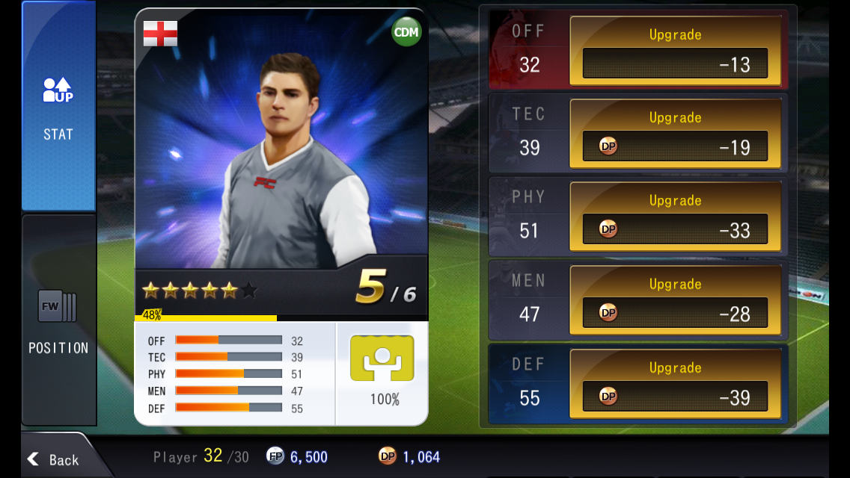Open the STAT upgrade tab

coord(58,106)
